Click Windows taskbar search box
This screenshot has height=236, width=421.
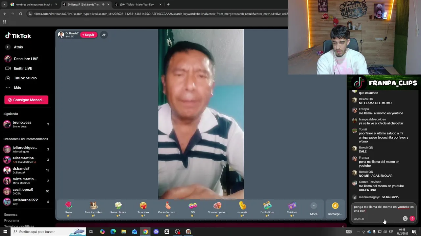click(x=48, y=232)
